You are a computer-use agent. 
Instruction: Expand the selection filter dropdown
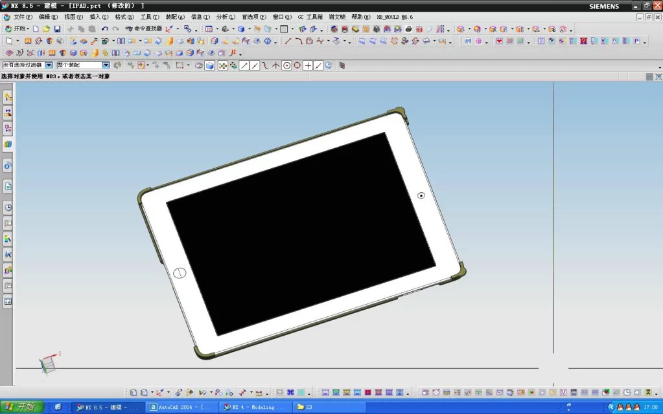pos(49,65)
